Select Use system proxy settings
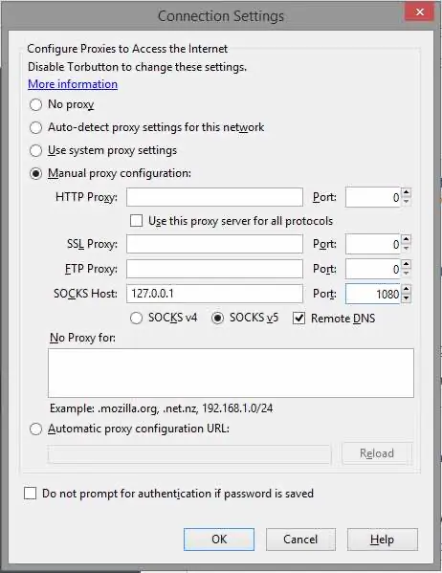Viewport: 442px width, 573px height. coord(35,150)
